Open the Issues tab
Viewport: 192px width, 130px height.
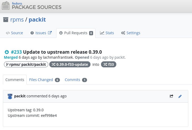click(x=38, y=33)
